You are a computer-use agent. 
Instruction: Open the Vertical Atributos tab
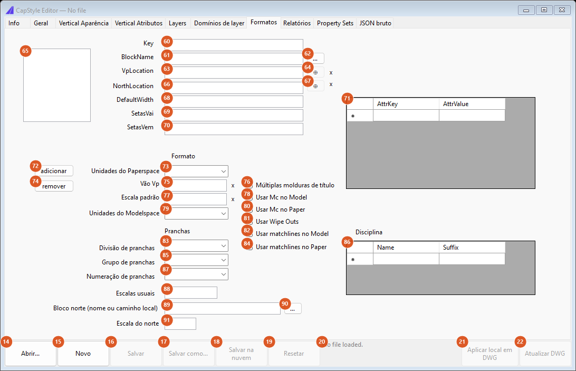click(x=139, y=23)
